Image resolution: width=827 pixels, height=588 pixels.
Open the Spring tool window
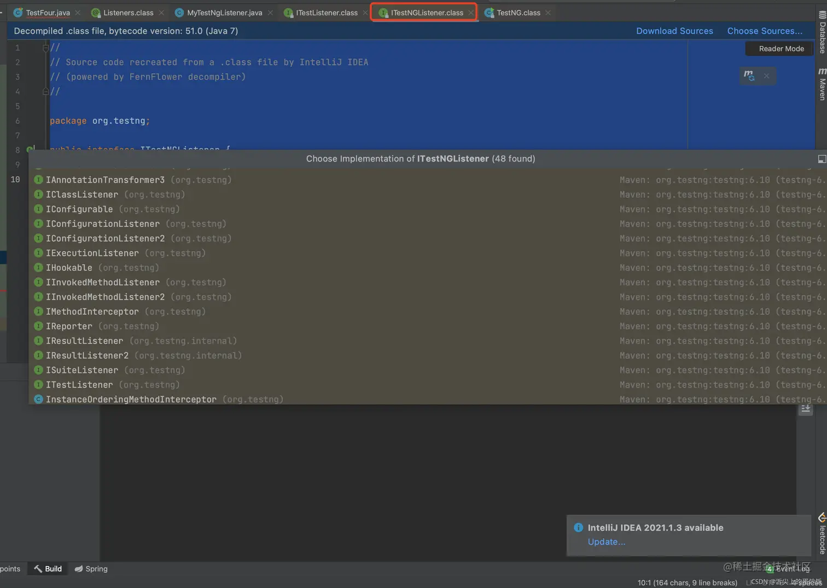tap(91, 569)
